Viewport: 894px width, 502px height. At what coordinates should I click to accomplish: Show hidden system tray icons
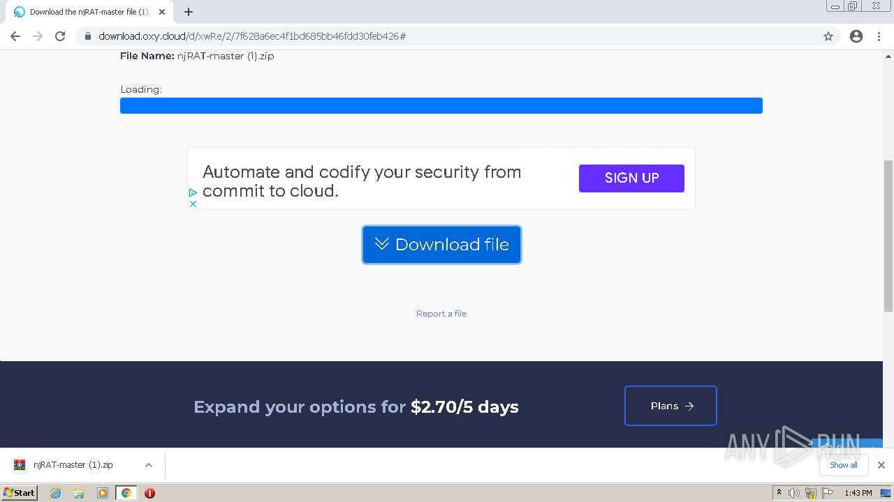point(779,493)
